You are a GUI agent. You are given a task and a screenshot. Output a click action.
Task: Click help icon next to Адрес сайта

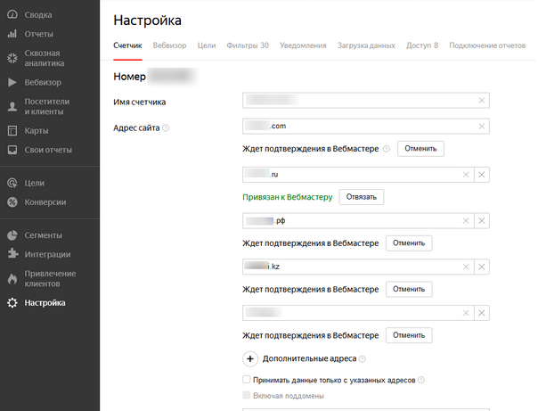tap(167, 127)
